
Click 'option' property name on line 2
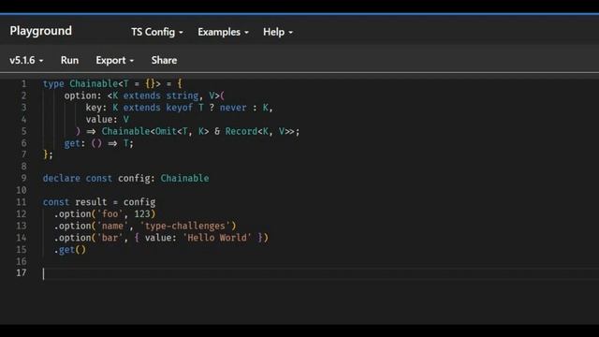pos(80,95)
